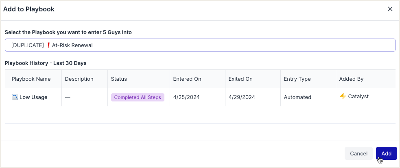Screen dimensions: 400x168
Task: Select the Low Usage playbook row name
Action: point(33,97)
